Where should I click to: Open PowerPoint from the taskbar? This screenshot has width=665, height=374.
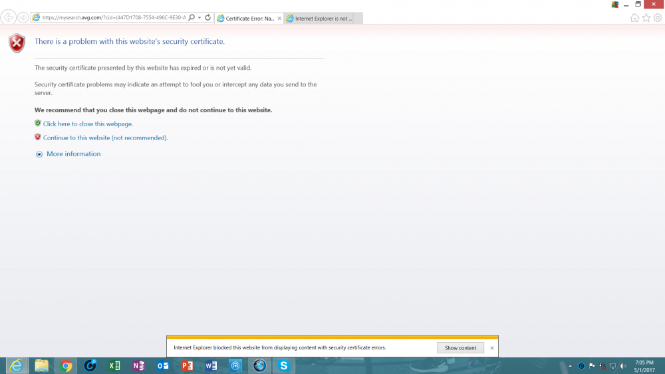coord(187,365)
